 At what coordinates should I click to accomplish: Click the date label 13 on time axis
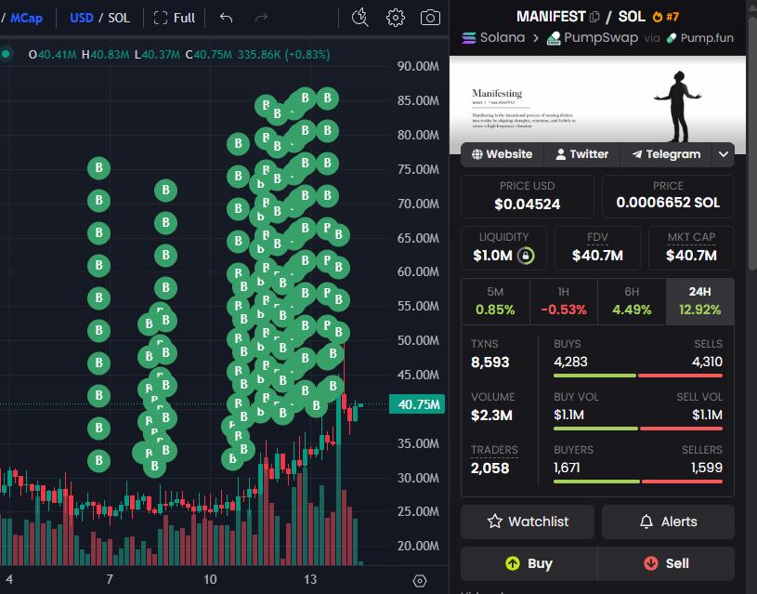tap(310, 579)
